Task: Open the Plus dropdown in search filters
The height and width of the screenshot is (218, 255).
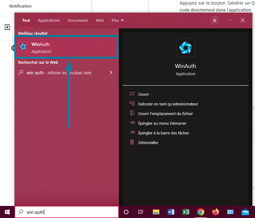Action: (x=118, y=20)
